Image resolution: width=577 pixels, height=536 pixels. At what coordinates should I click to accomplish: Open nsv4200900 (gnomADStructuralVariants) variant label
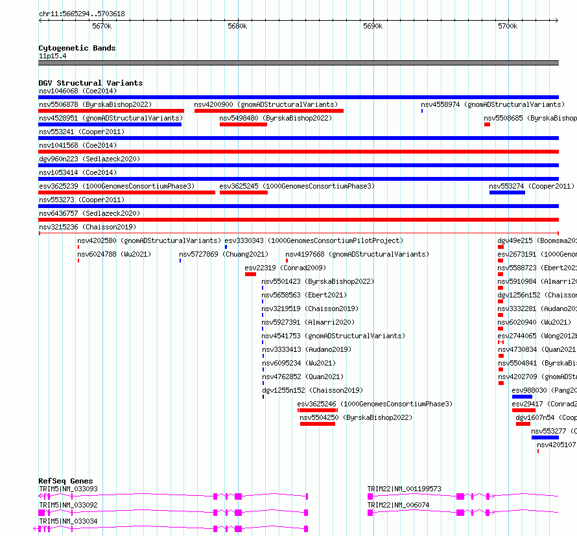click(266, 104)
